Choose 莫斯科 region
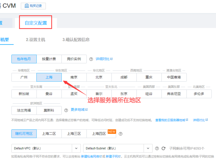 click(49, 110)
